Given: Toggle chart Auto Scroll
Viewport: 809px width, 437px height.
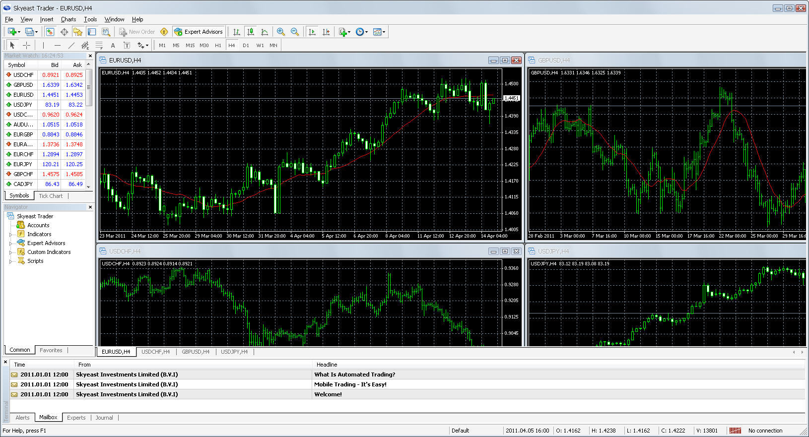Looking at the screenshot, I should click(x=312, y=32).
